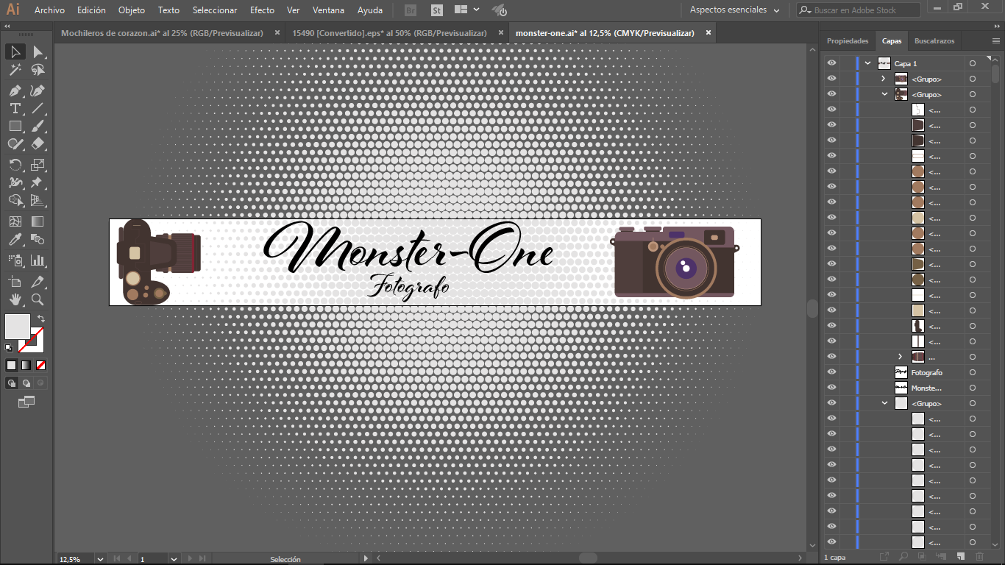Image resolution: width=1005 pixels, height=565 pixels.
Task: Switch to 15490 [Convertido].eps document tab
Action: coord(389,33)
